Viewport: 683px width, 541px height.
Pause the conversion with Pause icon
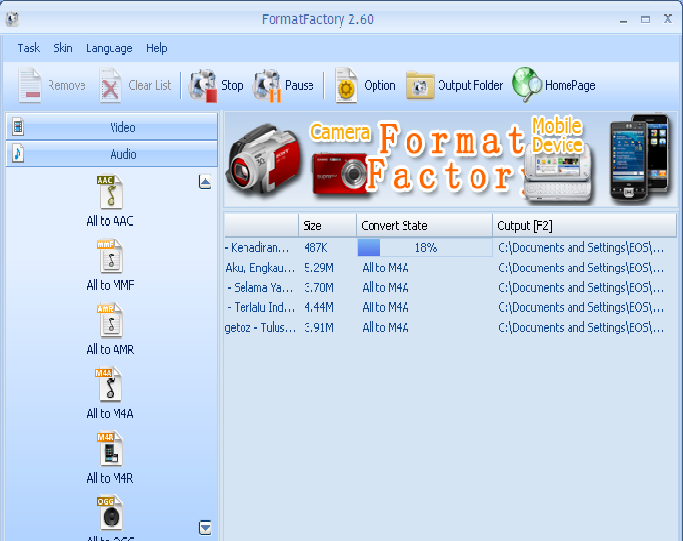click(267, 85)
